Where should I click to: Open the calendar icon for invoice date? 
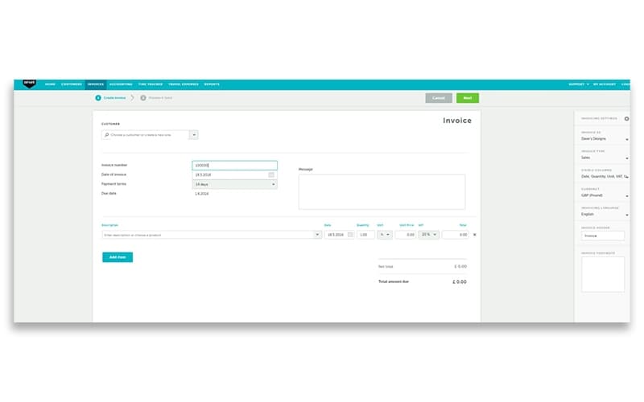coord(271,174)
